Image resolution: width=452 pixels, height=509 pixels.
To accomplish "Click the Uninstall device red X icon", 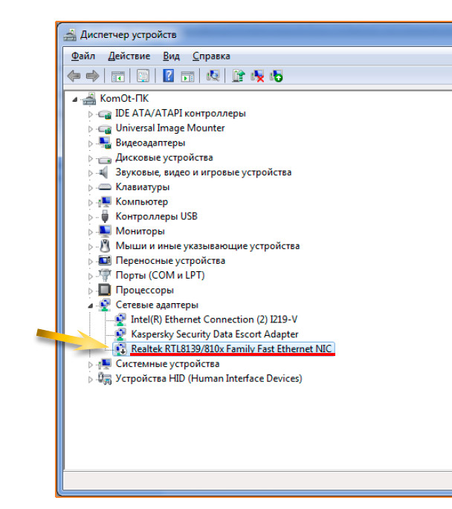I will pos(258,76).
